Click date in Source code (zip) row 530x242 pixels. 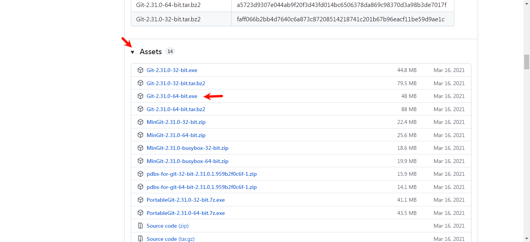pyautogui.click(x=449, y=226)
